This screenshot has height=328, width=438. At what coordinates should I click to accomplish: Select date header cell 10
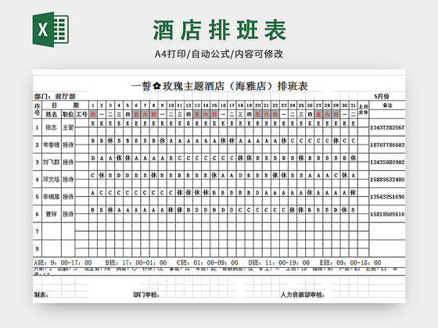(x=171, y=105)
